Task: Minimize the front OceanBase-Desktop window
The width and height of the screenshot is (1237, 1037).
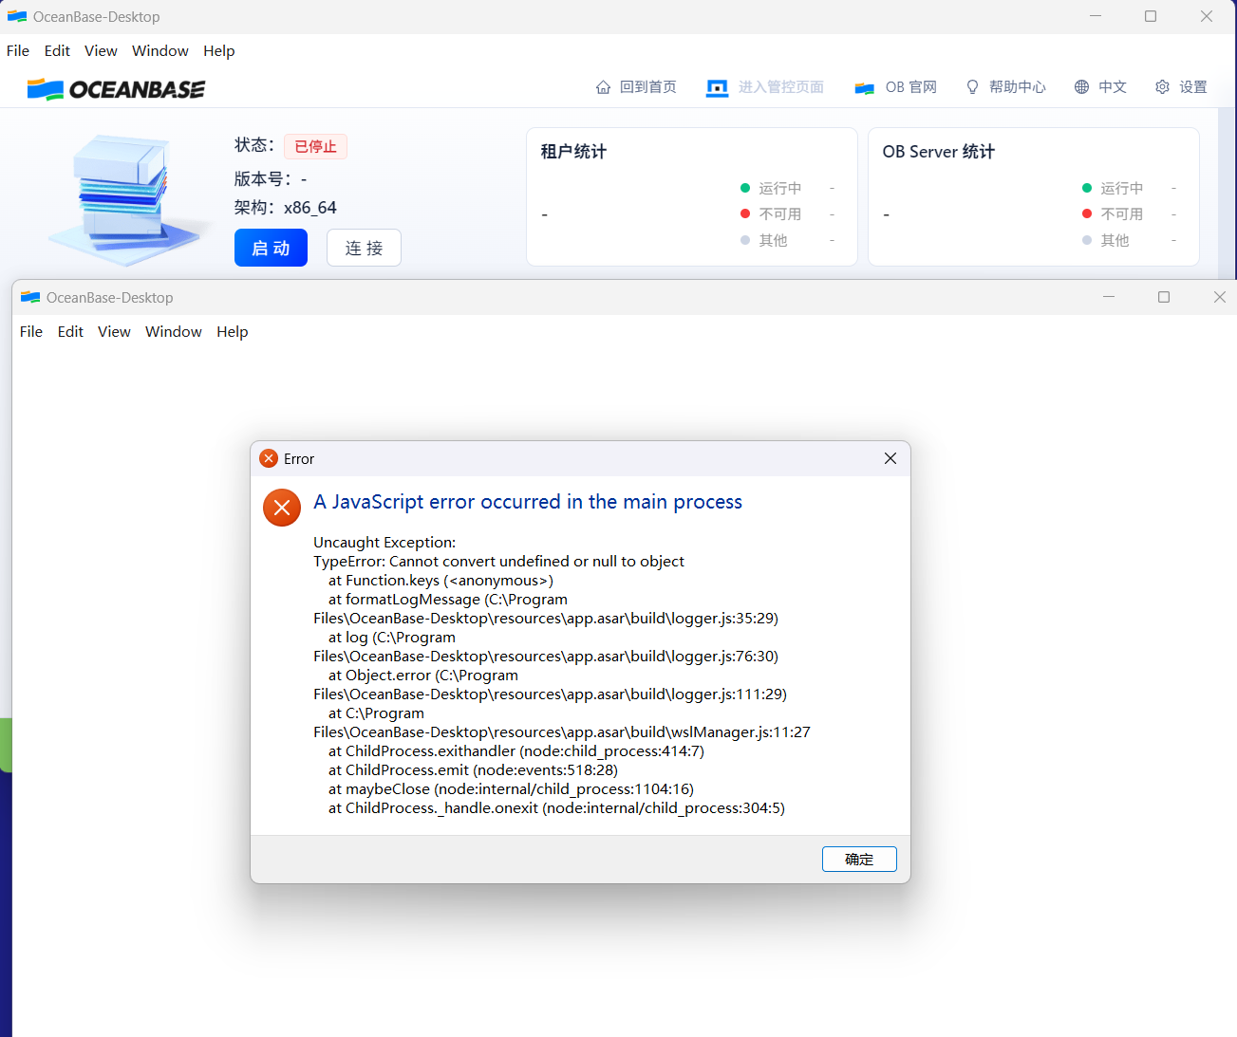Action: [x=1108, y=297]
